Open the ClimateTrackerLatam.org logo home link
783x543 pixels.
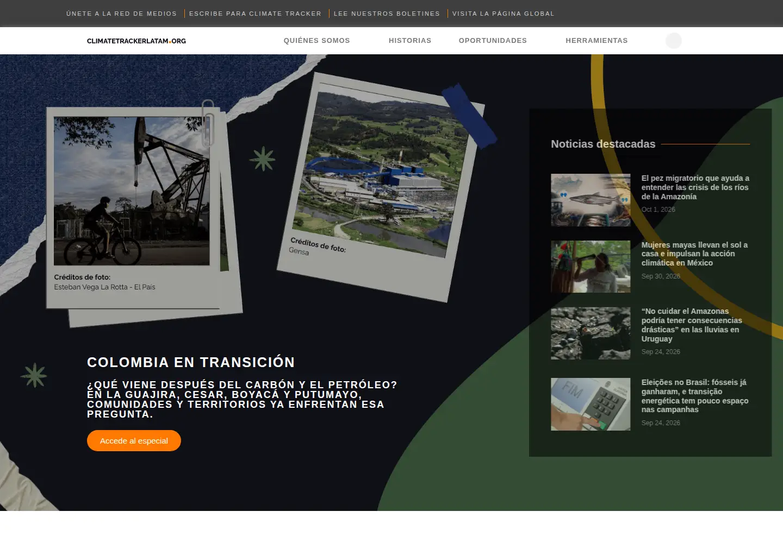tap(136, 41)
